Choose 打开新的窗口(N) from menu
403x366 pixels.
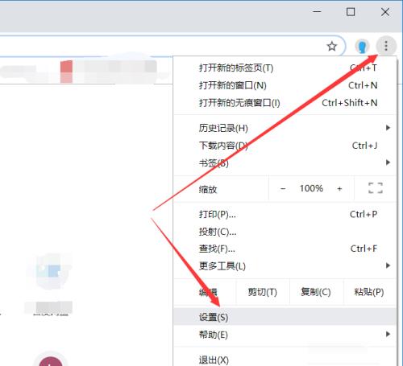click(285, 85)
